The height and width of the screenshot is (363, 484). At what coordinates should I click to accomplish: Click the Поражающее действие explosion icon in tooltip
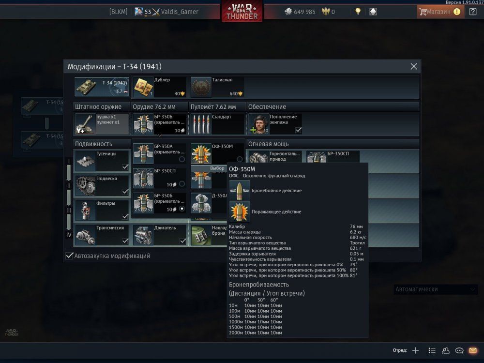(239, 212)
